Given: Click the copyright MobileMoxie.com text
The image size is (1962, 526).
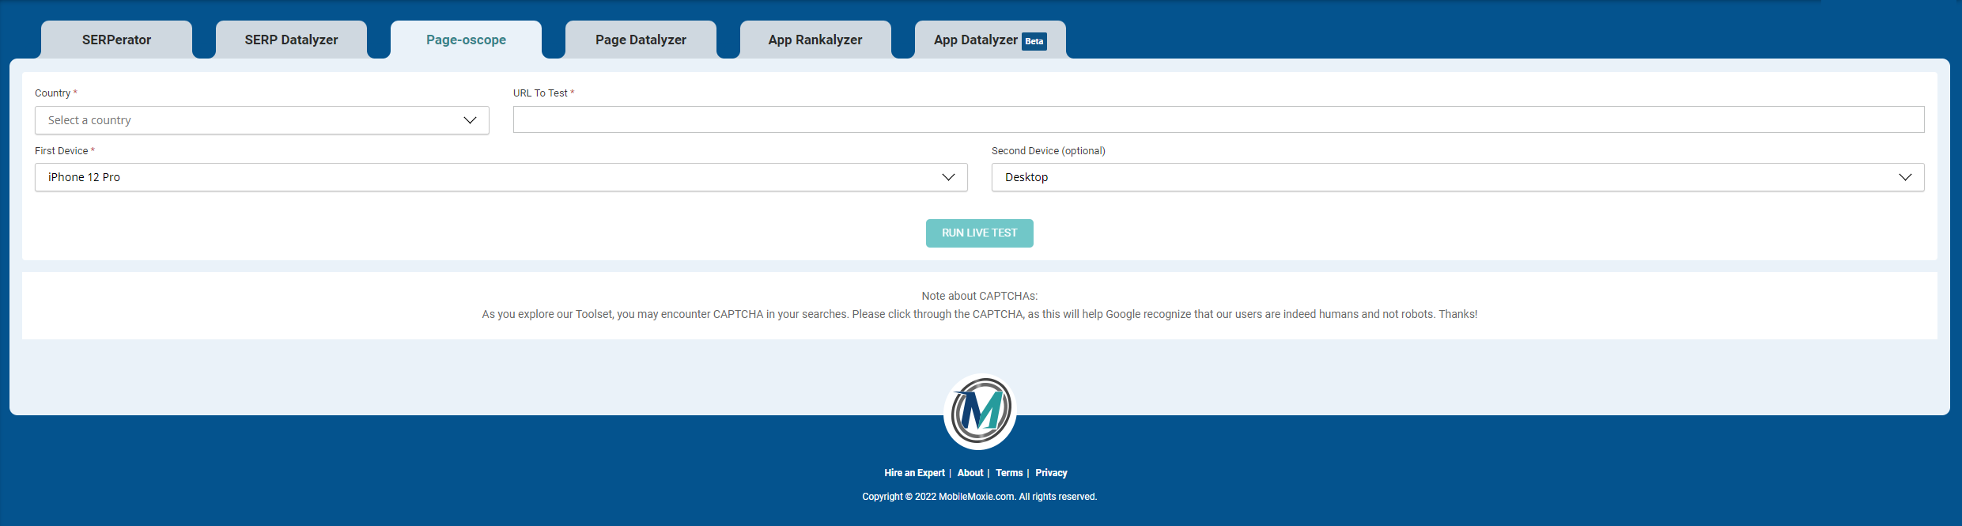Looking at the screenshot, I should [980, 497].
